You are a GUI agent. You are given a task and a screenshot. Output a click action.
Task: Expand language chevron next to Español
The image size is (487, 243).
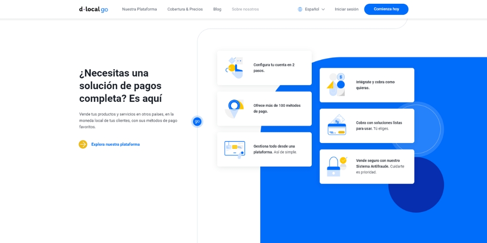[323, 9]
